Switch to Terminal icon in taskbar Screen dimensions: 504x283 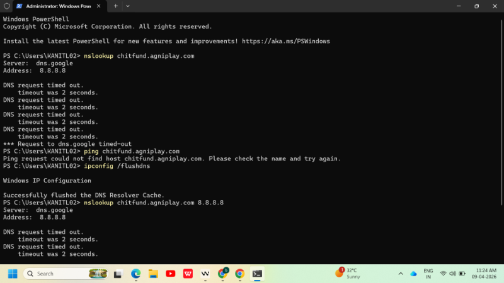click(257, 274)
